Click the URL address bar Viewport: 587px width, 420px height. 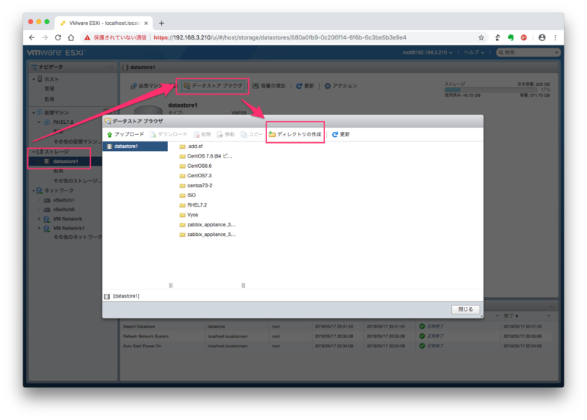(279, 37)
